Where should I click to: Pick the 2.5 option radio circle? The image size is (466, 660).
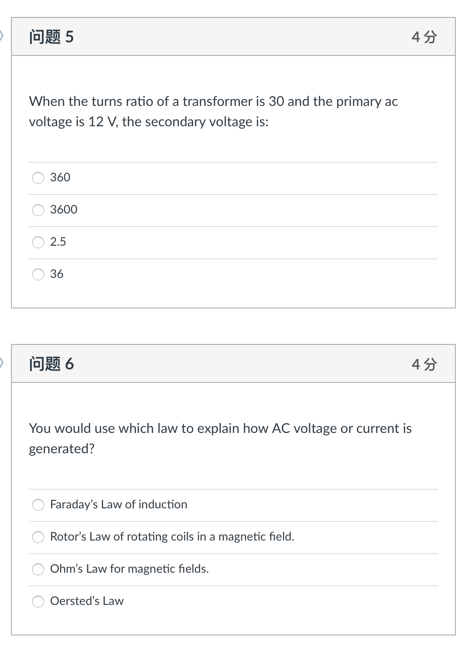click(38, 242)
